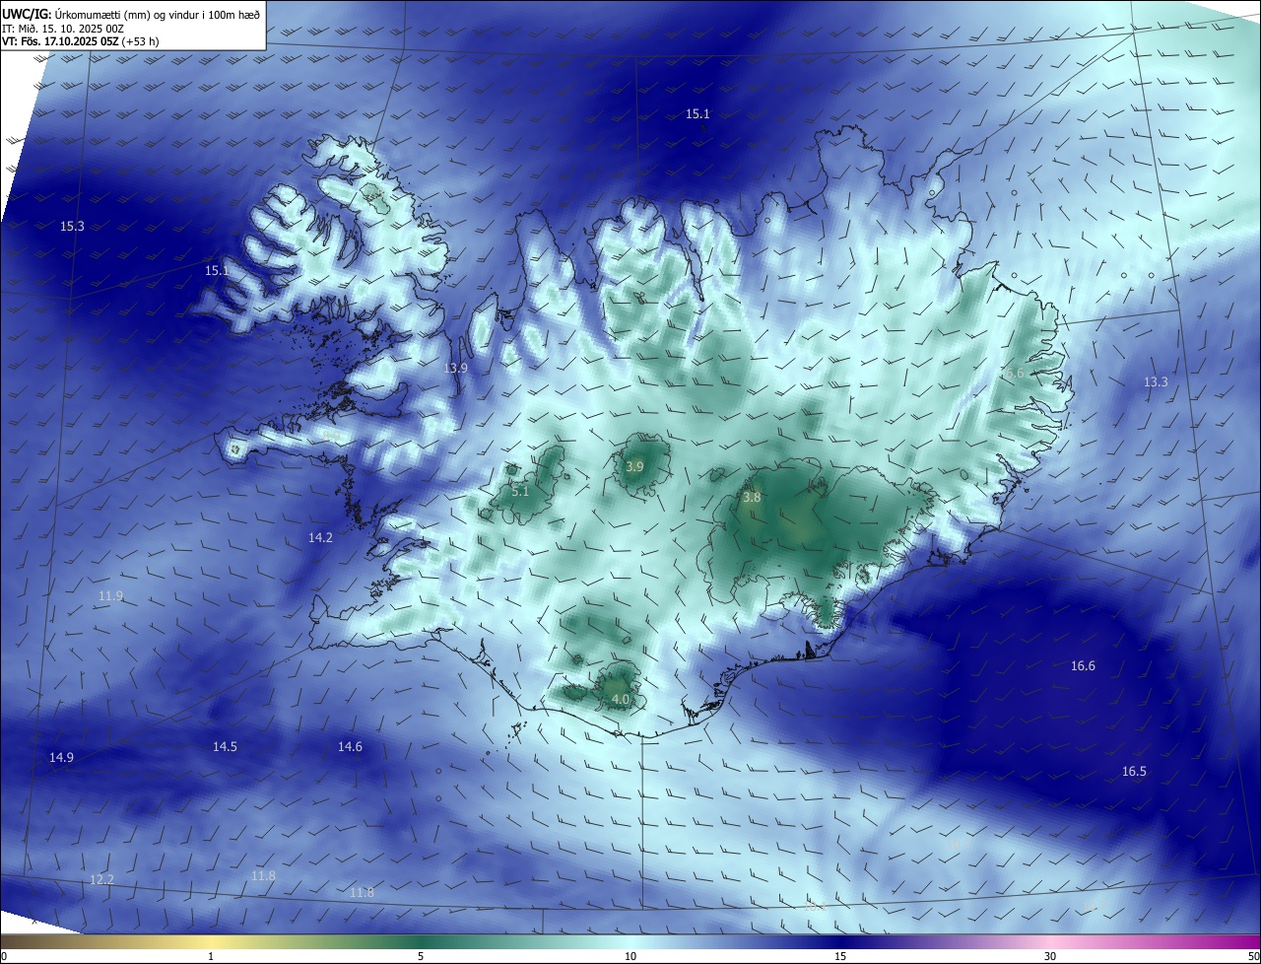Click the 13.3 value east of Iceland
This screenshot has height=964, width=1261.
coord(1156,382)
